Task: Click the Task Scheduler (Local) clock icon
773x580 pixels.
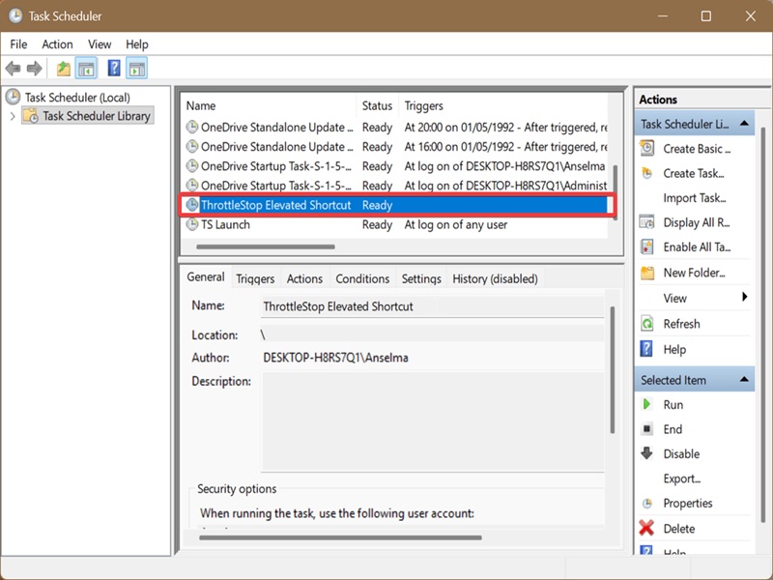Action: click(14, 97)
